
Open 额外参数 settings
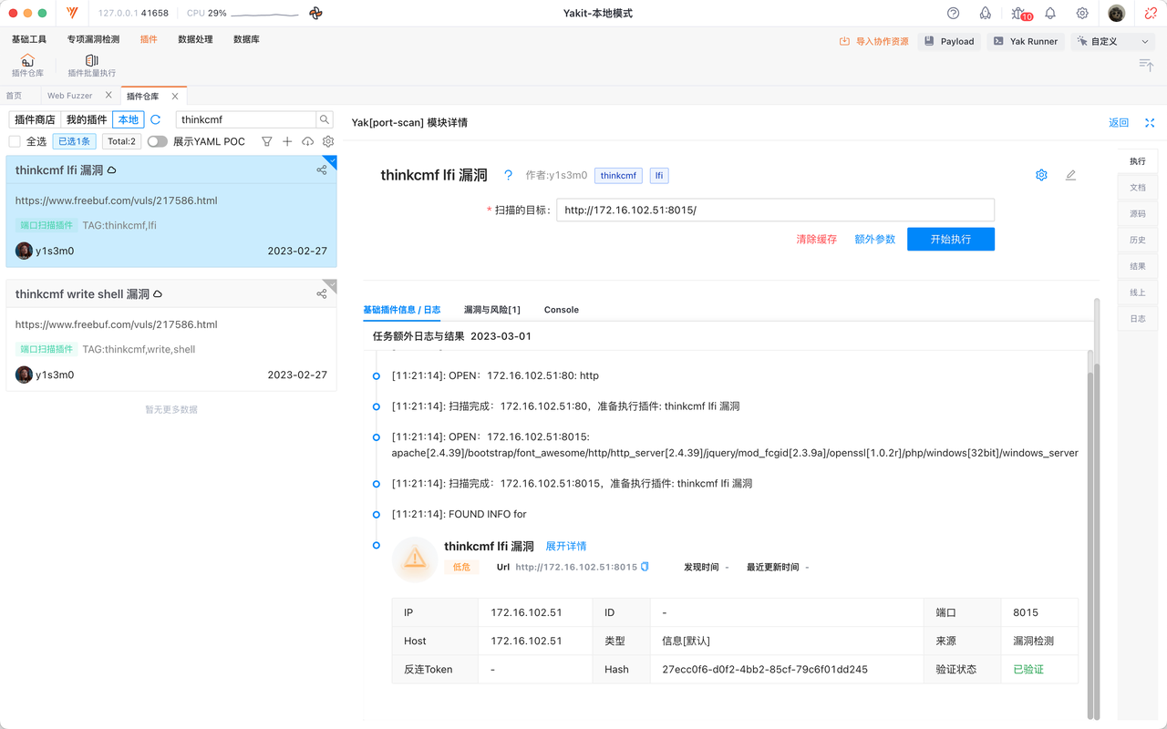875,239
